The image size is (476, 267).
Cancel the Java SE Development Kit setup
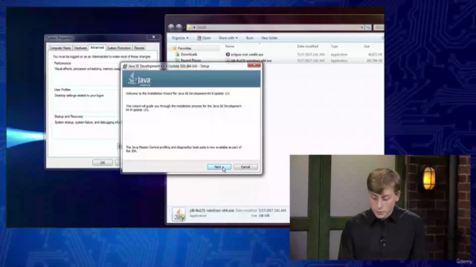(x=245, y=167)
